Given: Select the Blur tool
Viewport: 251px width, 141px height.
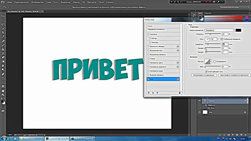Looking at the screenshot, I should pyautogui.click(x=3, y=65).
